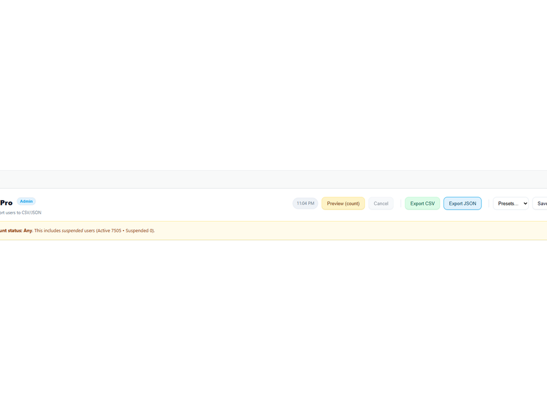Click the Admin badge next to Pro
This screenshot has height=410, width=547.
pos(26,201)
